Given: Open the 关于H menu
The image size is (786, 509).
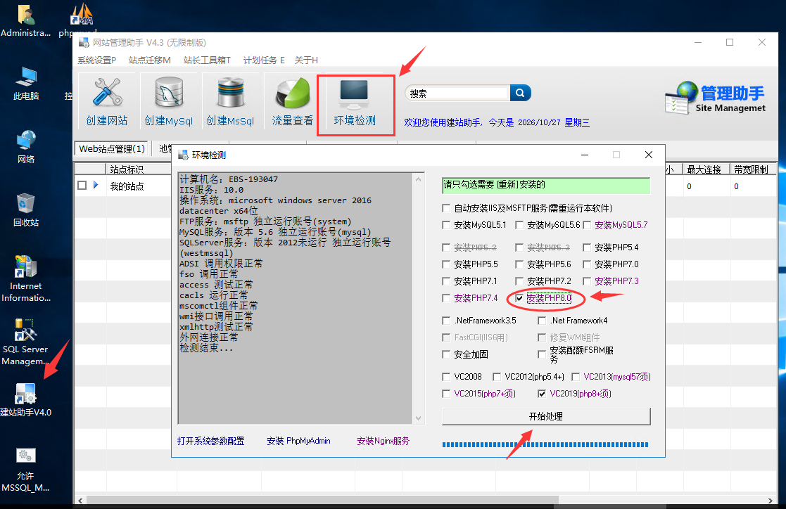Looking at the screenshot, I should (306, 60).
